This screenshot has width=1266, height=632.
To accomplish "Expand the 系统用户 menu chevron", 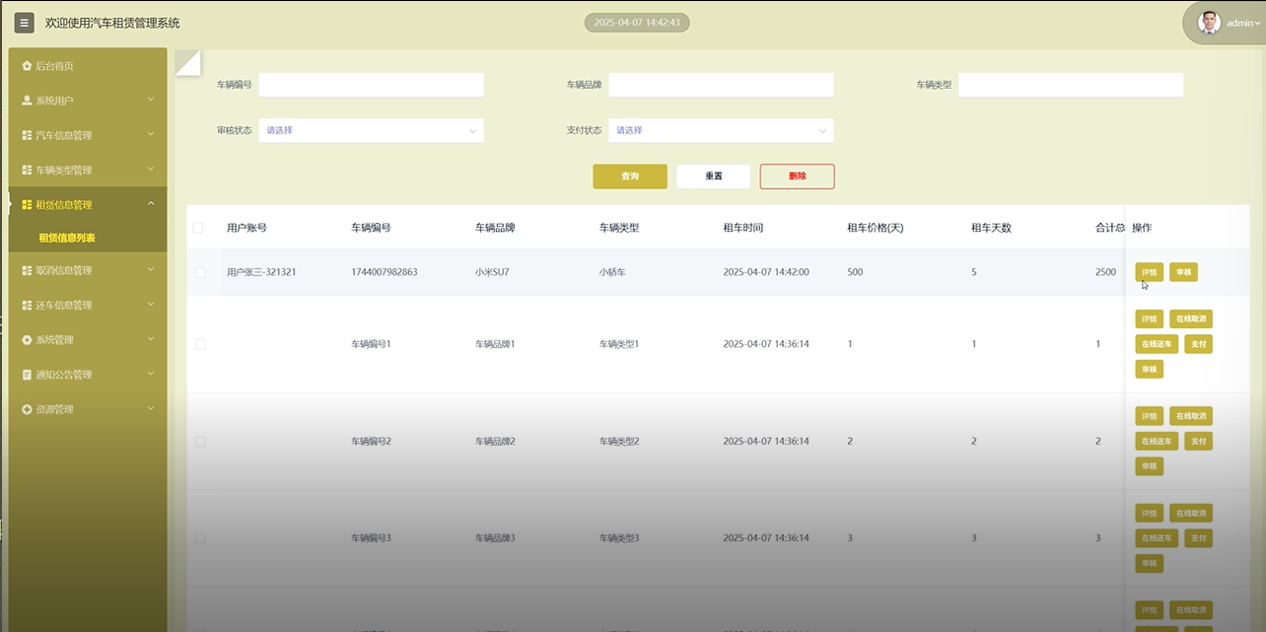I will point(151,100).
